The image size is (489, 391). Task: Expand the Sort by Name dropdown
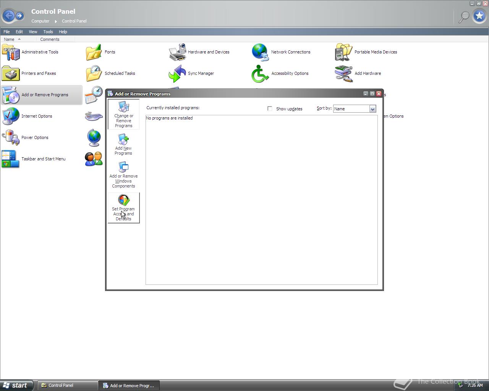pyautogui.click(x=372, y=109)
